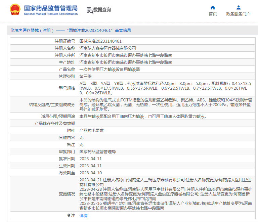The image size is (258, 224).
Task: Click the 第三类 management category value
Action: (x=85, y=77)
